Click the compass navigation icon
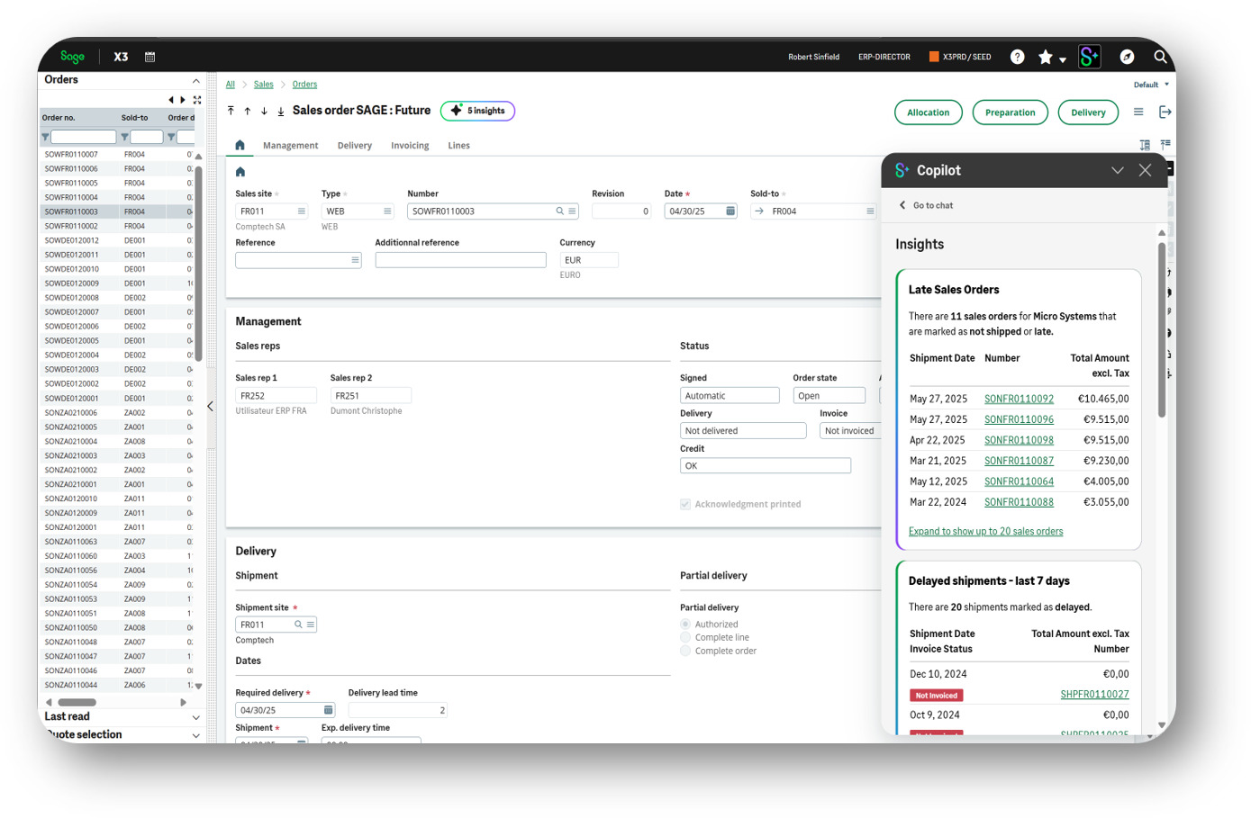Image resolution: width=1251 pixels, height=818 pixels. 1127,57
